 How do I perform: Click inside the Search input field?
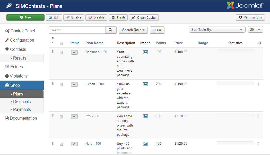(x=77, y=30)
